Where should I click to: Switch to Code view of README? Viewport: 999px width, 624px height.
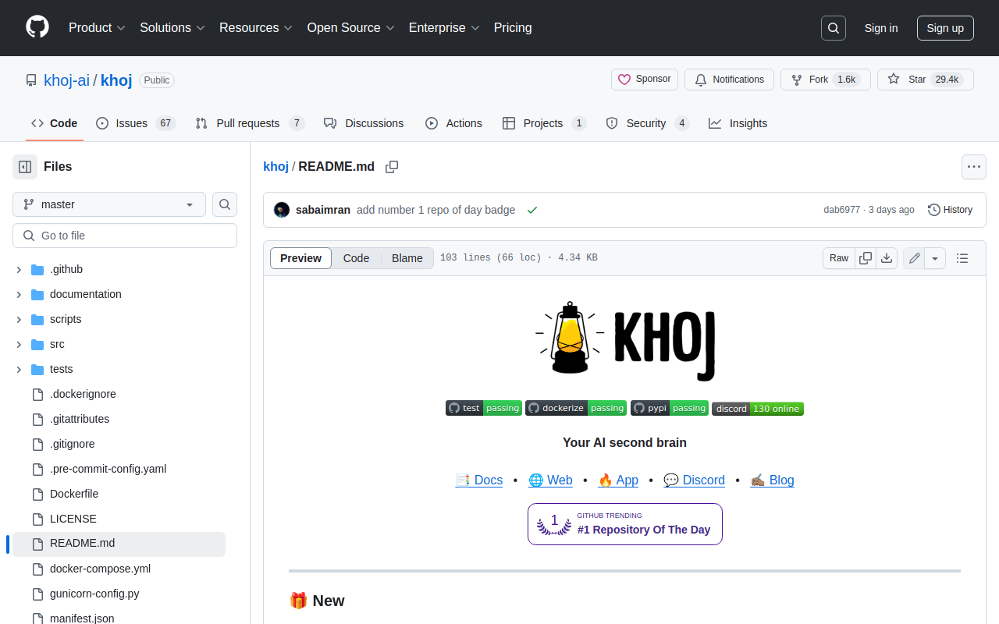[356, 258]
